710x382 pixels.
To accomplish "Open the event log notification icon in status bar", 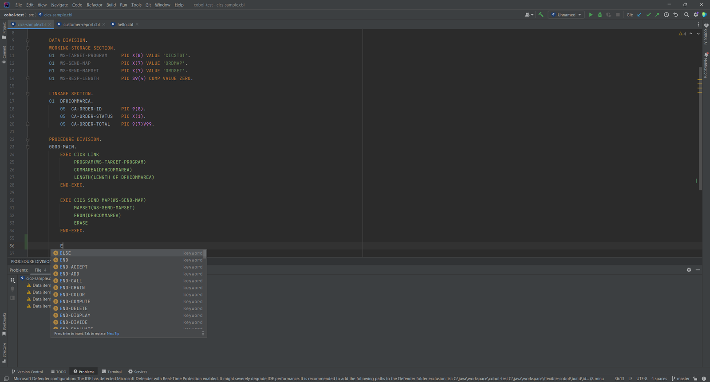I will 704,378.
